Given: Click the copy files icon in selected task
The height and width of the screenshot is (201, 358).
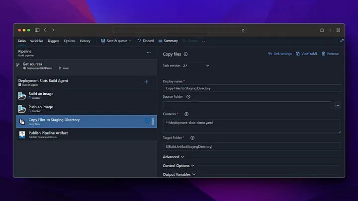Looking at the screenshot, I should (22, 122).
